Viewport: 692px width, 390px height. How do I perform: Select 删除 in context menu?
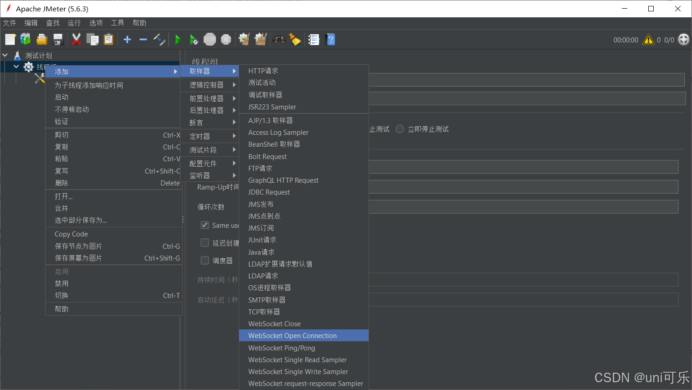pos(114,183)
